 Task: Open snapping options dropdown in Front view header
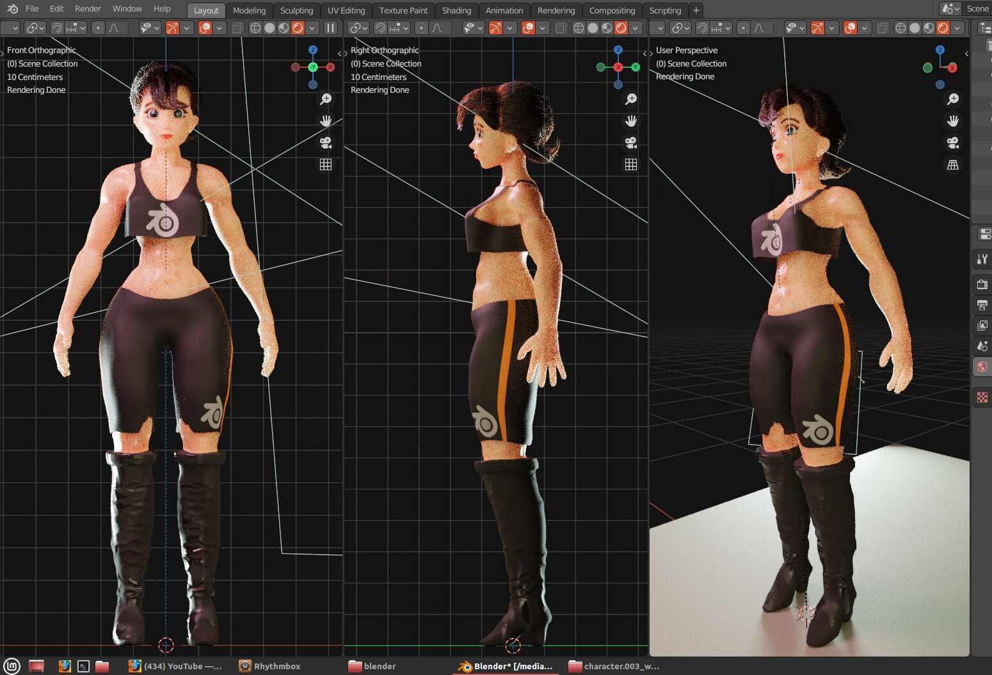76,28
